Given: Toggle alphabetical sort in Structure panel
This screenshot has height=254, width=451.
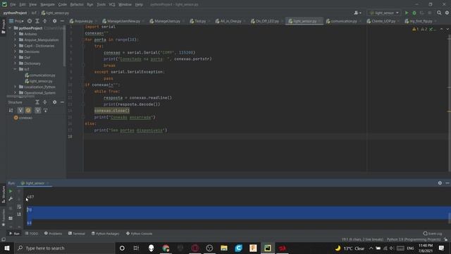Looking at the screenshot, I should click(x=11, y=110).
